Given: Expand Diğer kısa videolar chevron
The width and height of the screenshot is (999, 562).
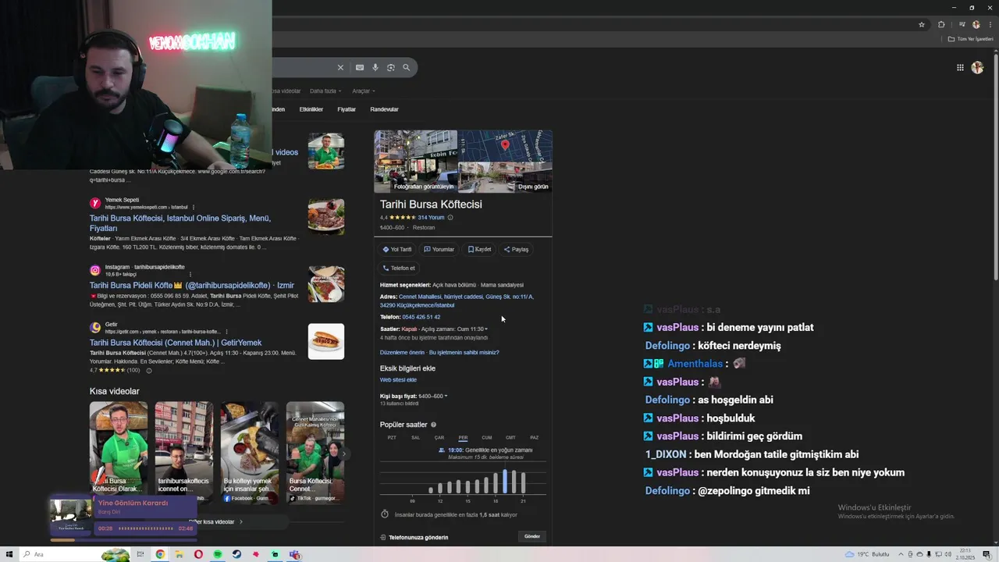Looking at the screenshot, I should pyautogui.click(x=240, y=521).
